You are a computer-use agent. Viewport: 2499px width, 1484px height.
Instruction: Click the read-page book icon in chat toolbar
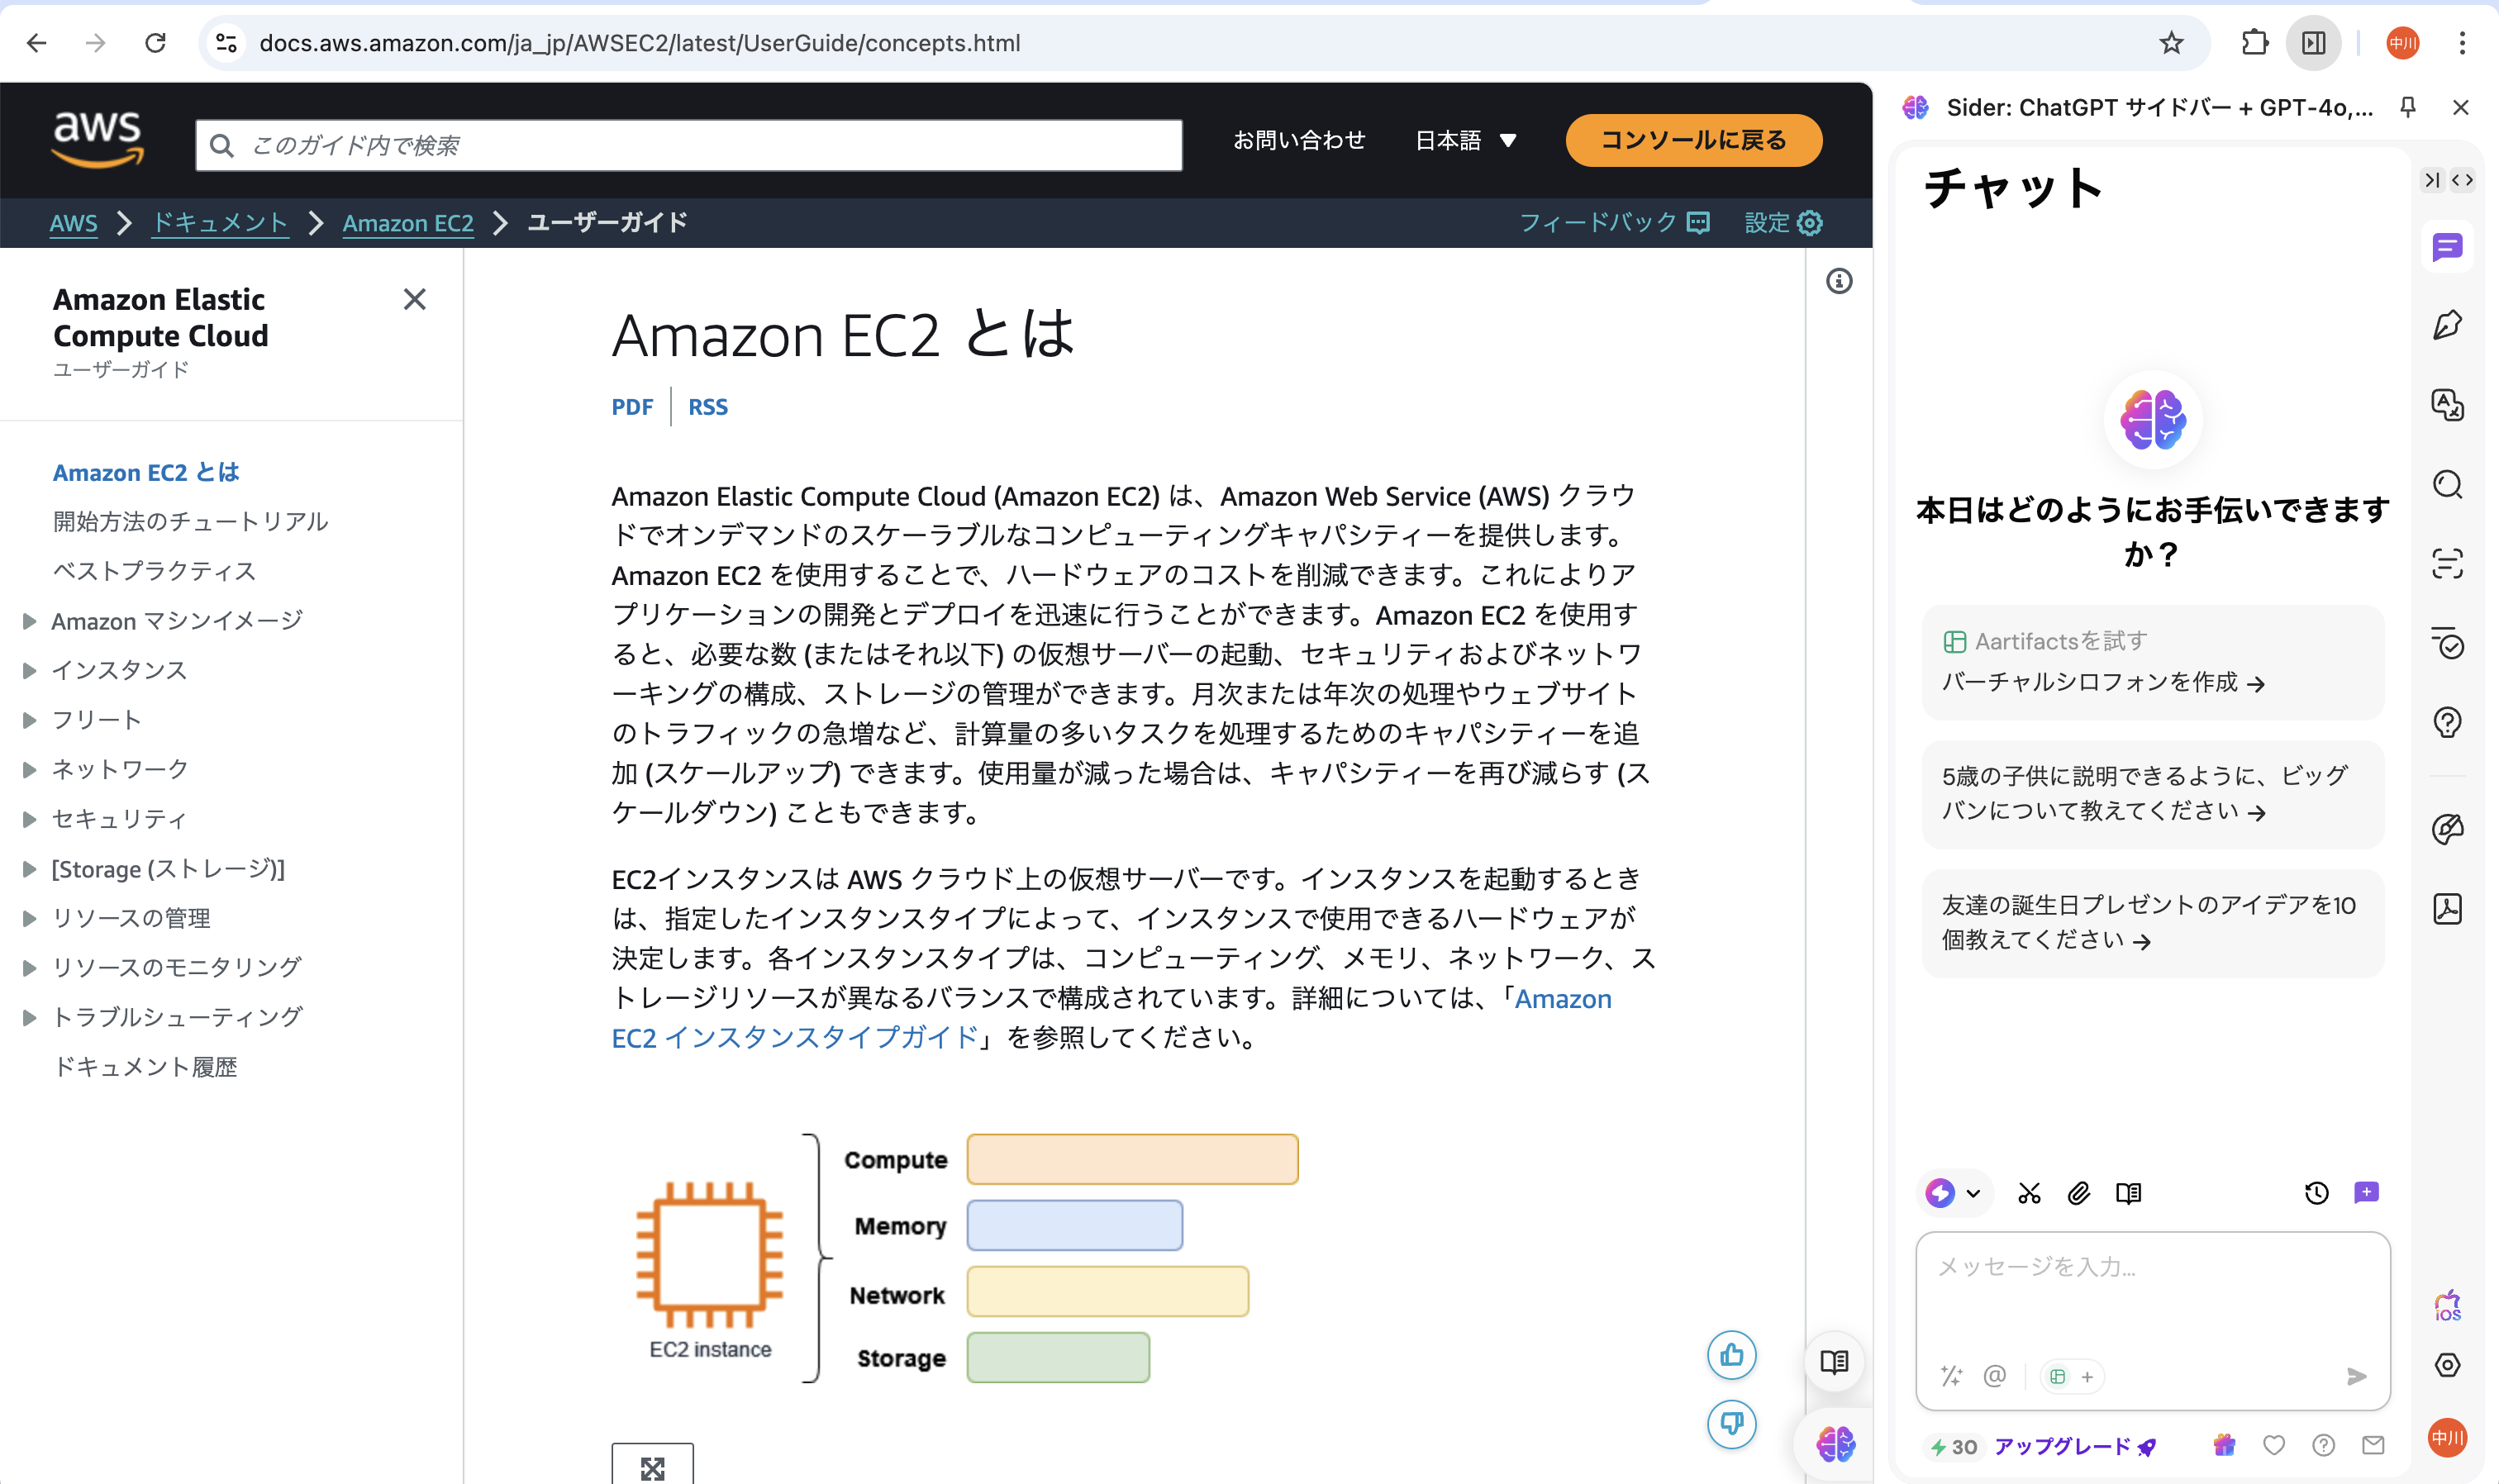coord(2129,1193)
